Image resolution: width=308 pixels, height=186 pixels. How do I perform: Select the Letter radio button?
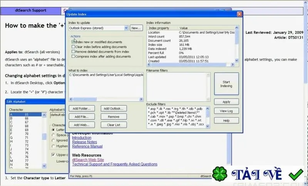point(53,130)
